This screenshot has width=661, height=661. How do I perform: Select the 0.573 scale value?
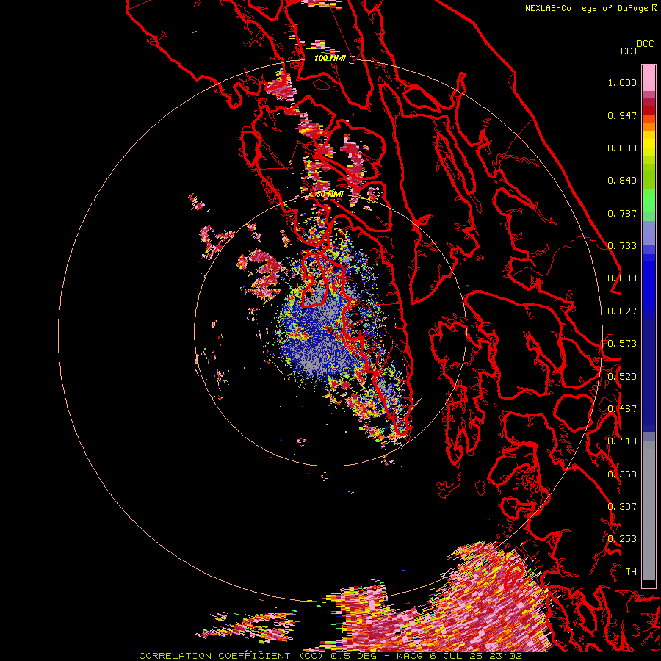pyautogui.click(x=622, y=344)
